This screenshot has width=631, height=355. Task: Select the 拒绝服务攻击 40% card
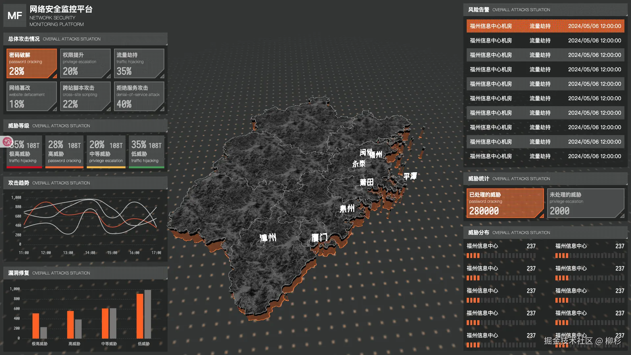tap(139, 96)
